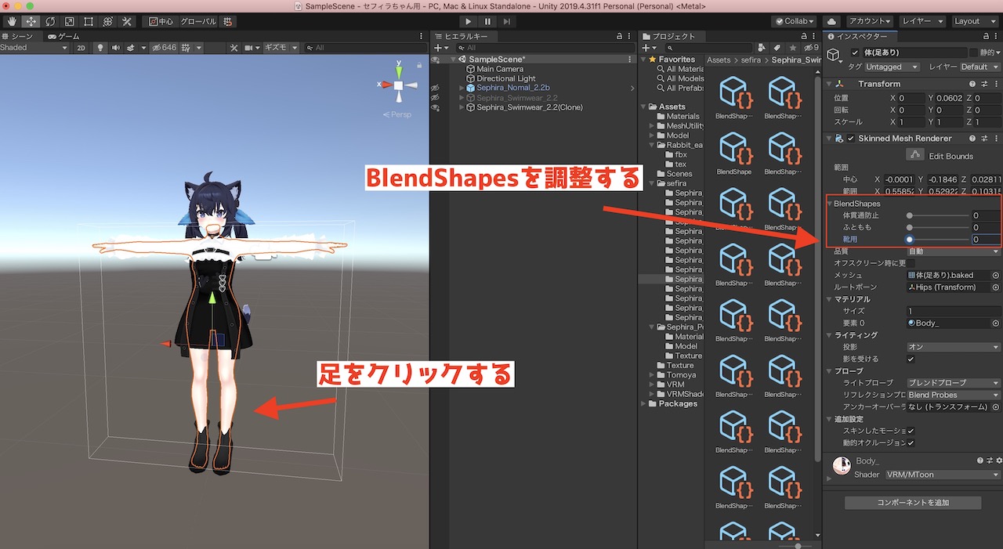Click the コンポーネントを追加 button

pos(913,503)
